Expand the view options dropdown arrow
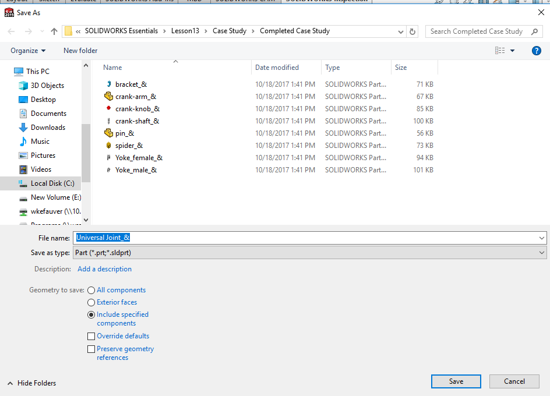 [512, 51]
